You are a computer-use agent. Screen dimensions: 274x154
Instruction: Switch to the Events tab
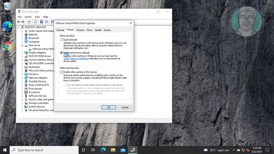pos(107,30)
